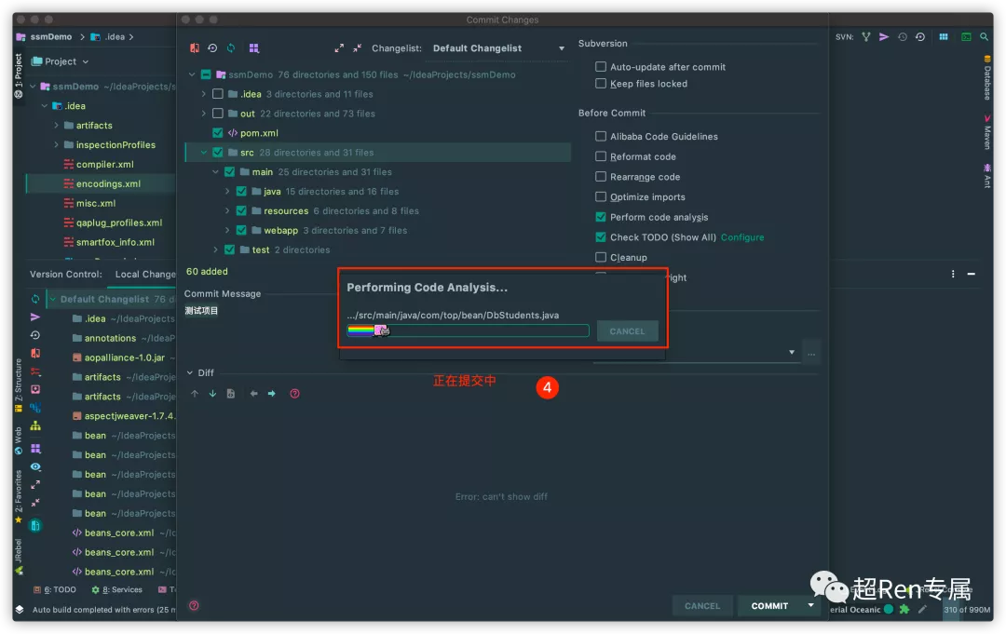Click the COMMIT button

click(769, 605)
